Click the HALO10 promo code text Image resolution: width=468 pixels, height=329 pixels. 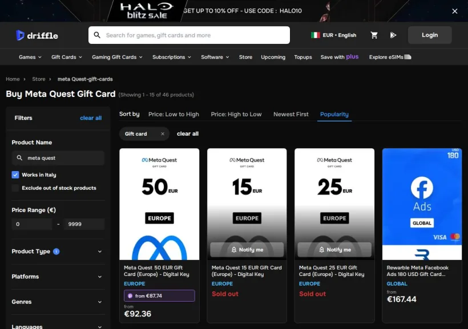point(291,11)
